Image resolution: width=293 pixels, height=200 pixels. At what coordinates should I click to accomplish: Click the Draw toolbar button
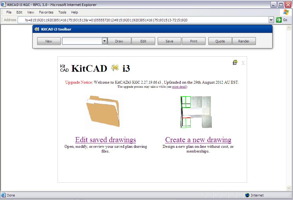[x=119, y=41]
